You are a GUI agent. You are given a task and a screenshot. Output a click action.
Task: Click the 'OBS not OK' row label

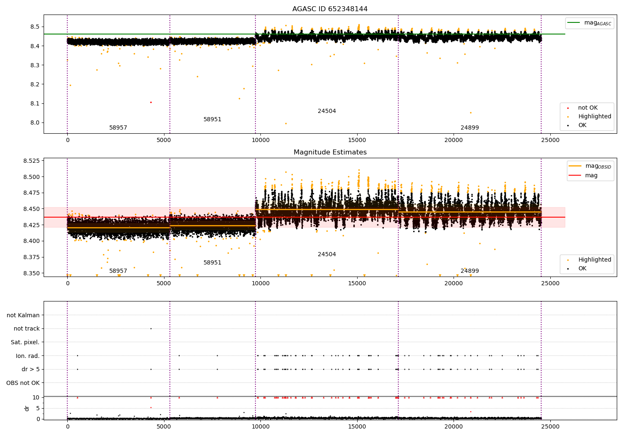(23, 383)
